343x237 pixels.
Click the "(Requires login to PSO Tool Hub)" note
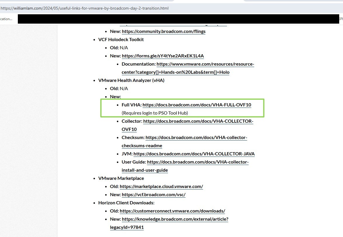155,113
